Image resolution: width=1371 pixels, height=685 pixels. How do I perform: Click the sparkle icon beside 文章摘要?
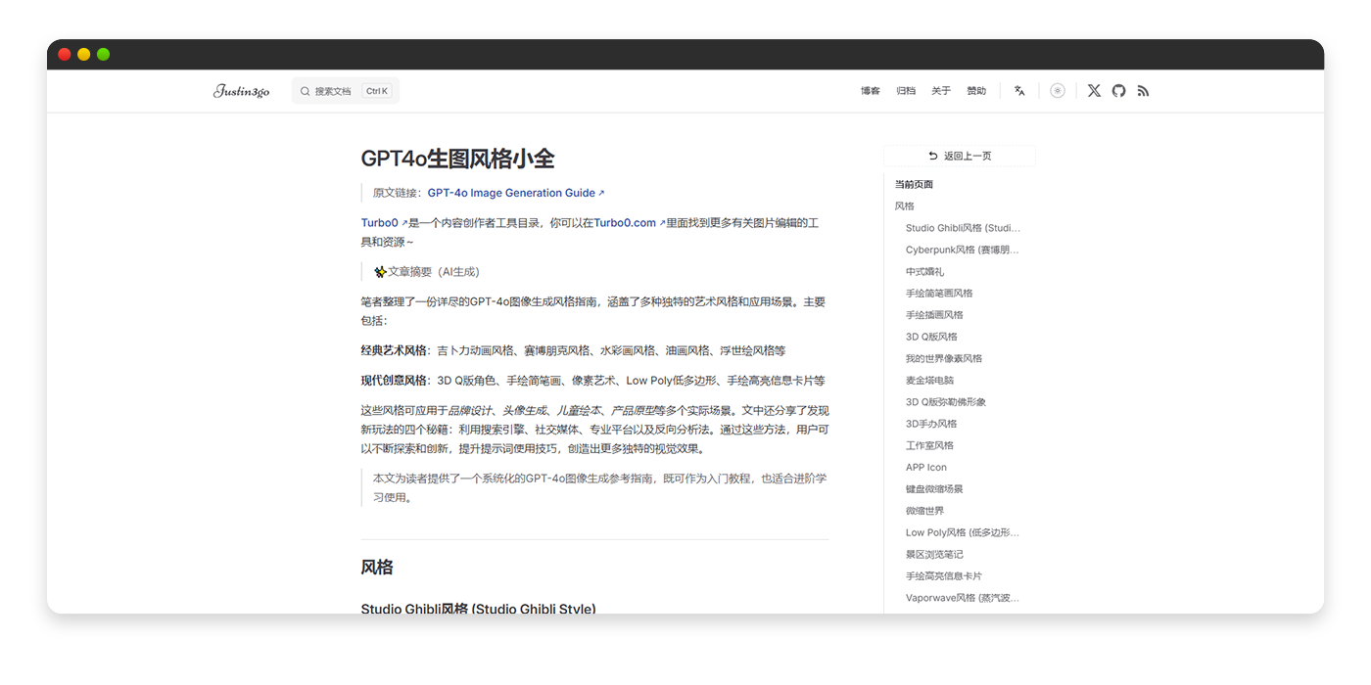pyautogui.click(x=380, y=272)
